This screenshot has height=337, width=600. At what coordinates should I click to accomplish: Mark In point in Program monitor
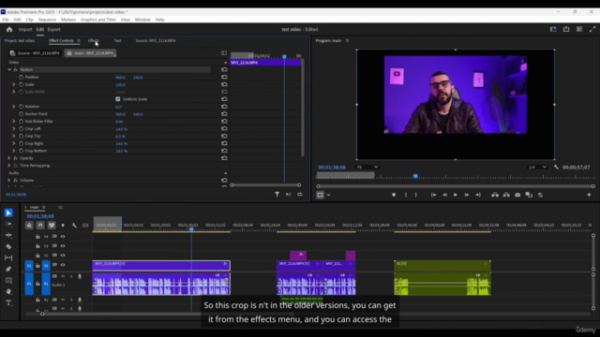[x=406, y=195]
